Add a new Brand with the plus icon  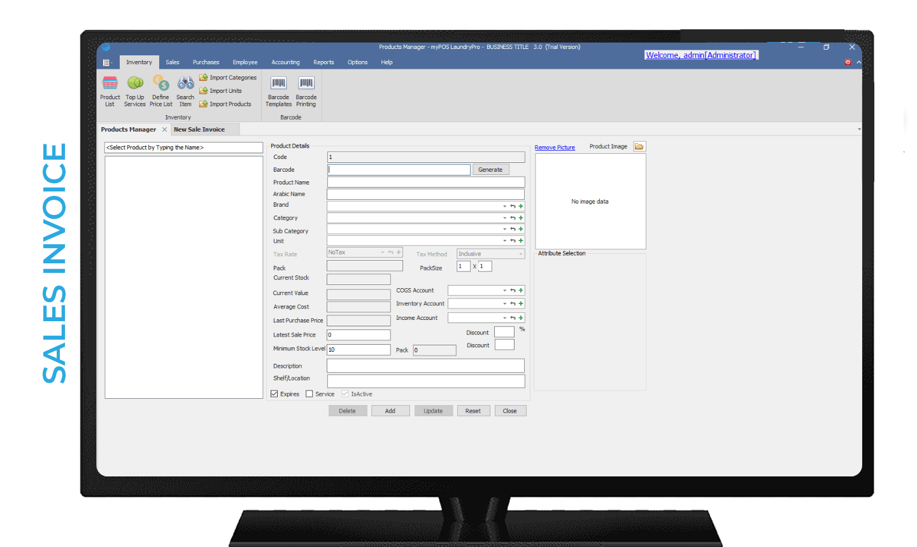pyautogui.click(x=520, y=205)
